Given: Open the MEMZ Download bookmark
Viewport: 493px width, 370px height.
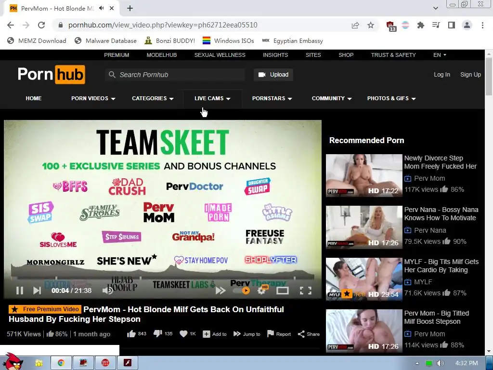Looking at the screenshot, I should [37, 40].
